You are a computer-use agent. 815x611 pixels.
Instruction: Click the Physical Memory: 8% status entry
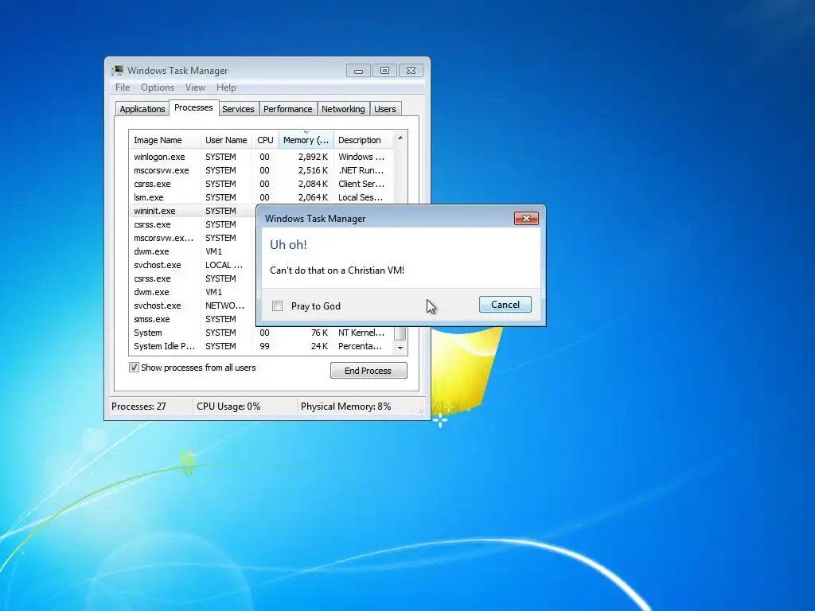point(345,407)
